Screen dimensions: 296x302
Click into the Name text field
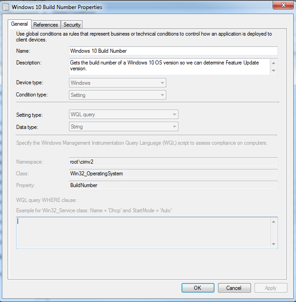[173, 51]
